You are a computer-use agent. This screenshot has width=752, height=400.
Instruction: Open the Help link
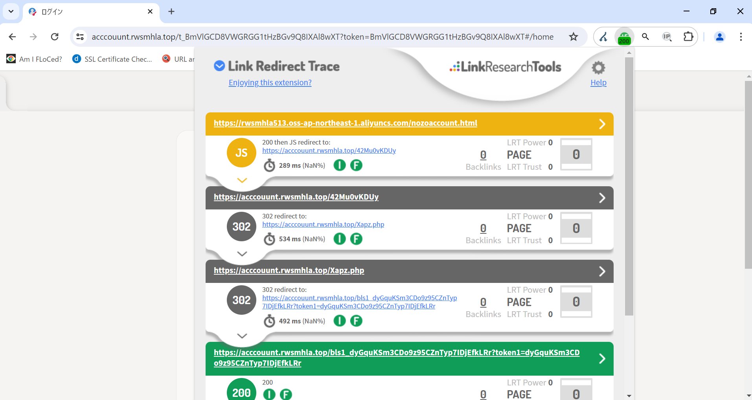[x=598, y=83]
